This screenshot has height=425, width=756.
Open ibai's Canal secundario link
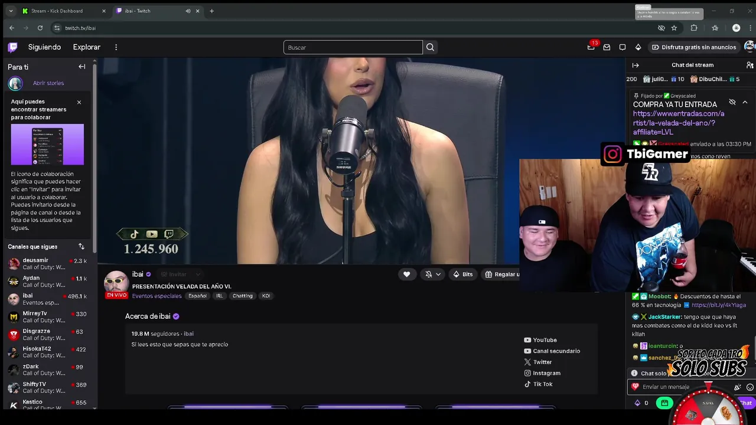coord(552,351)
